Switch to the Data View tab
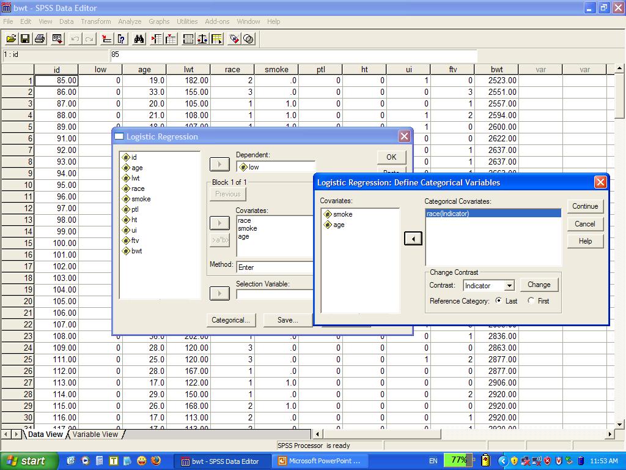Viewport: 626px width, 470px height. (x=45, y=435)
